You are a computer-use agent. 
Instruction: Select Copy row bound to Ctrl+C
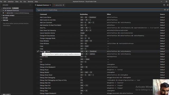pyautogui.click(x=102, y=49)
